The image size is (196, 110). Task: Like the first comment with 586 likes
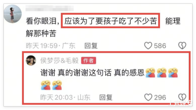[x=148, y=46]
